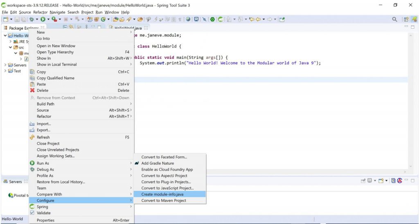The image size is (419, 224).
Task: Click the New wizard toolbar icon
Action: (6, 19)
